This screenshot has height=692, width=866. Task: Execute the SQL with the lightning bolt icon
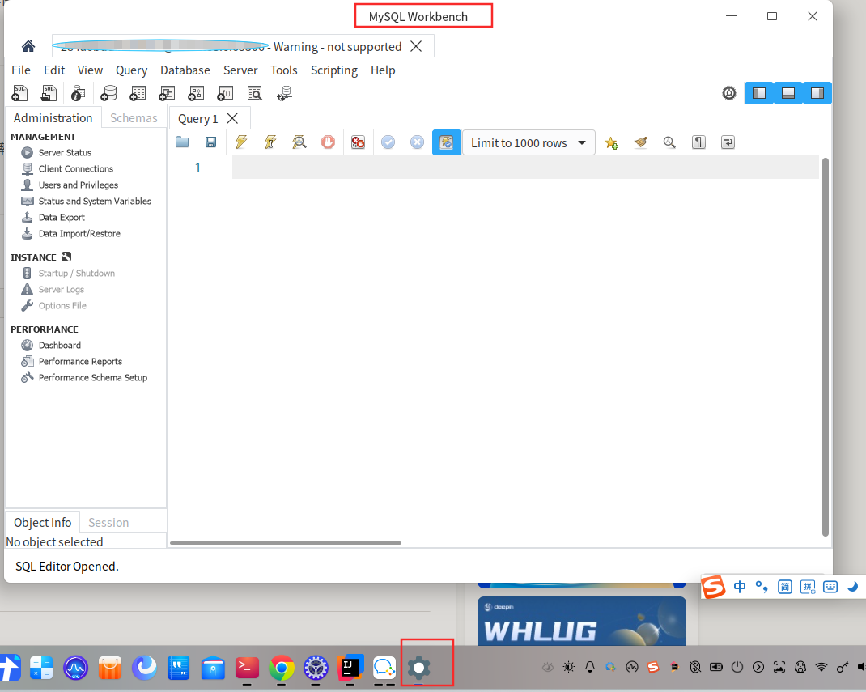[241, 142]
